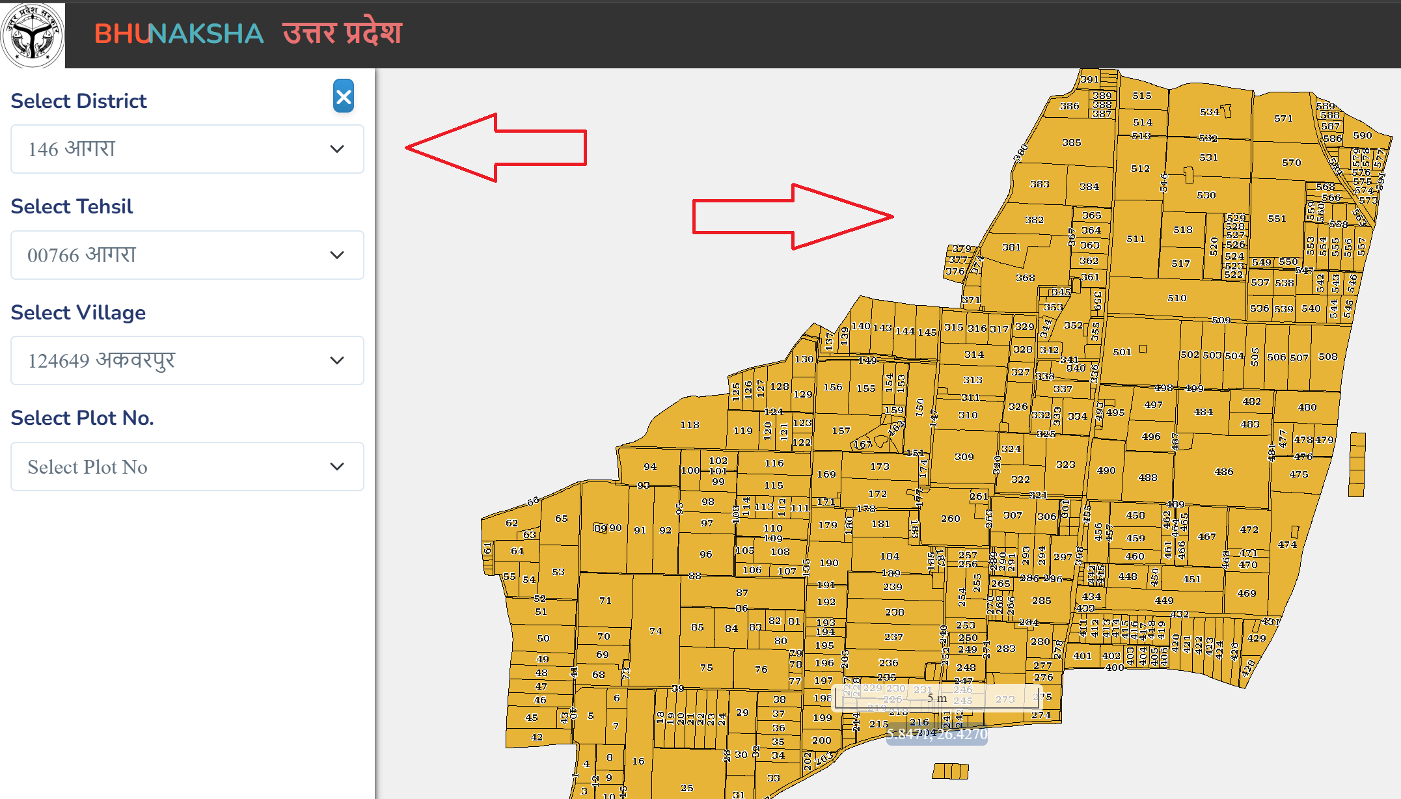Click the map scale bar

tap(937, 698)
